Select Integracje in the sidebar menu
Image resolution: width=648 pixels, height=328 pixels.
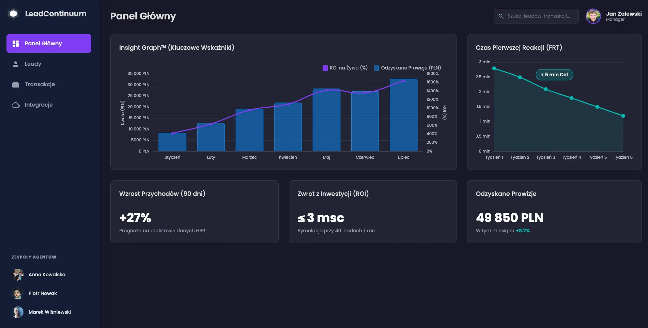point(38,105)
